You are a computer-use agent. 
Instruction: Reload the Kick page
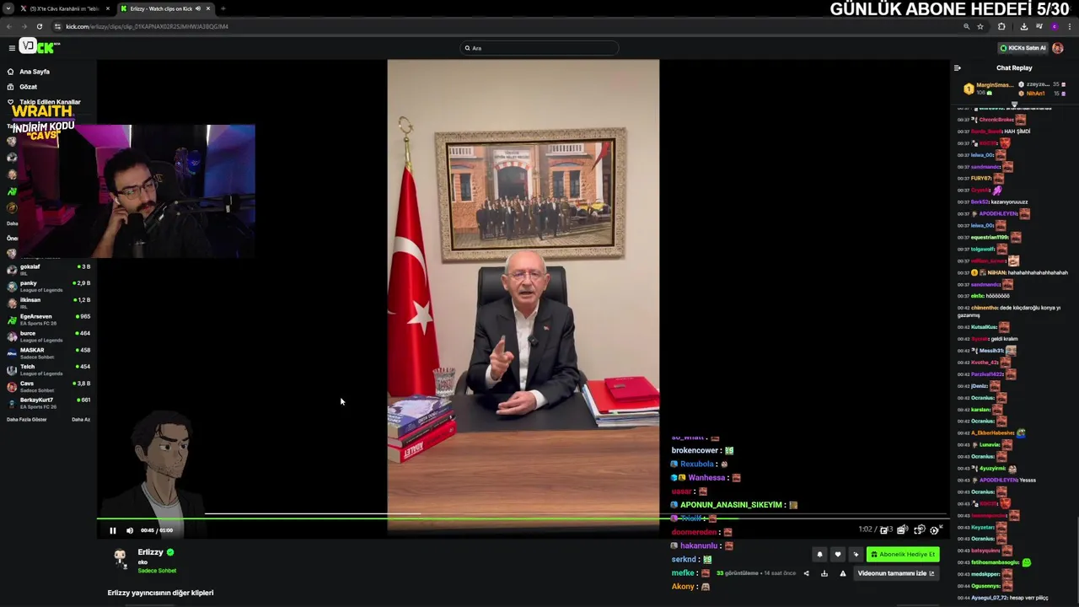[39, 26]
